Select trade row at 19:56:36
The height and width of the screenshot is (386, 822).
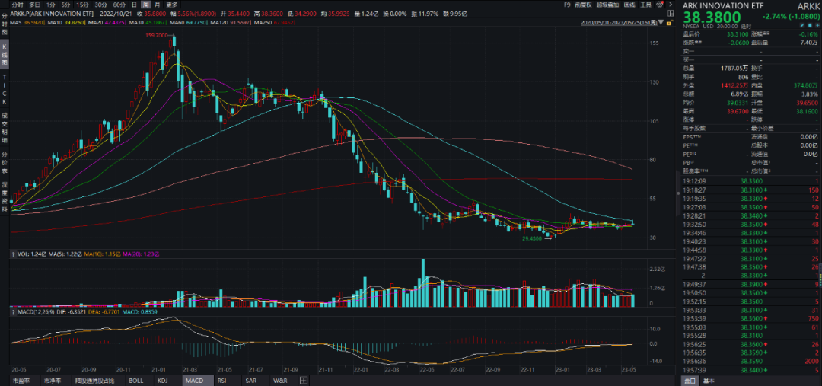(750, 362)
